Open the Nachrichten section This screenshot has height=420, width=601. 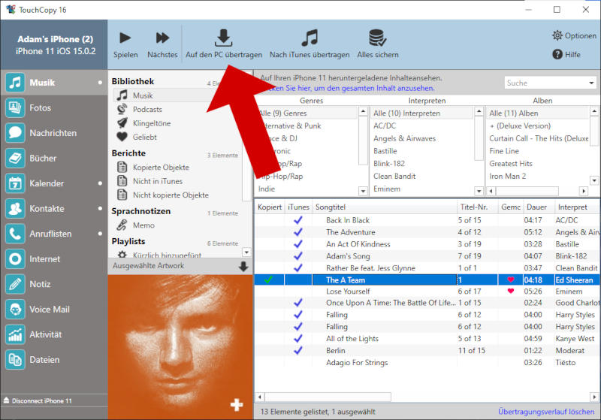tap(53, 133)
